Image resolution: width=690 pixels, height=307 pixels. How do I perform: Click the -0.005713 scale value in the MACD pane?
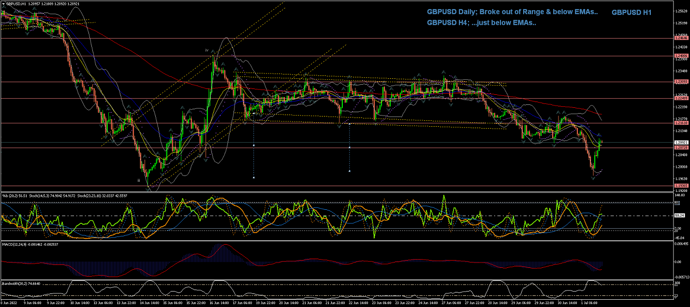(681, 276)
